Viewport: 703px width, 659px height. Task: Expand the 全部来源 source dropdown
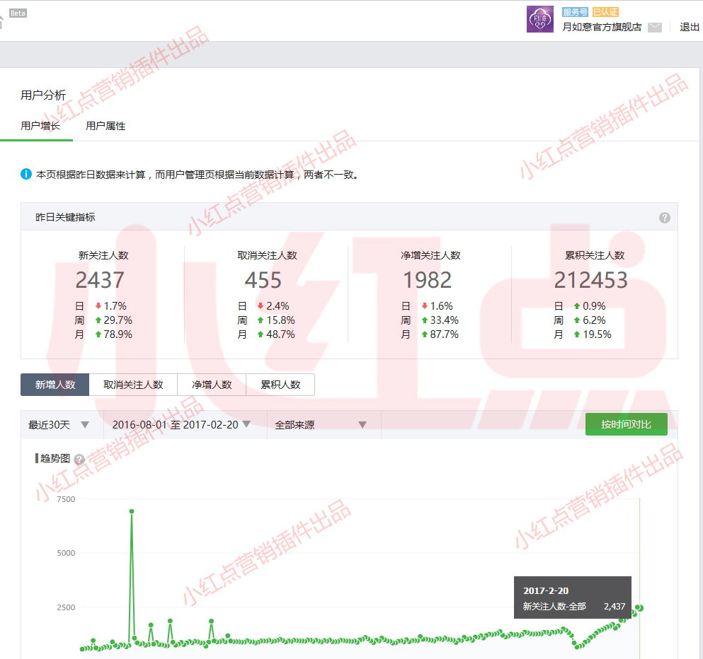(x=321, y=425)
